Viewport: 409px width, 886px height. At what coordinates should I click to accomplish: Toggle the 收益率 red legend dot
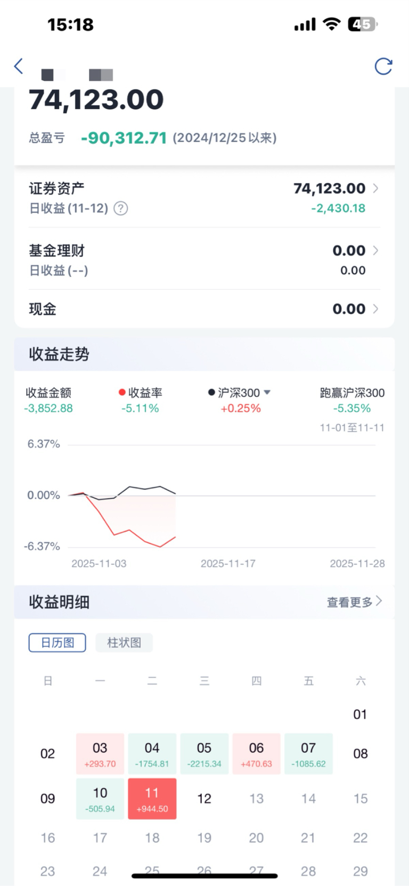coord(122,393)
